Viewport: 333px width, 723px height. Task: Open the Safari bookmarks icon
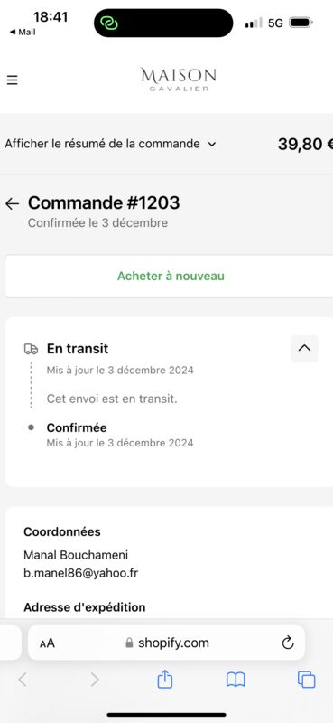point(236,680)
